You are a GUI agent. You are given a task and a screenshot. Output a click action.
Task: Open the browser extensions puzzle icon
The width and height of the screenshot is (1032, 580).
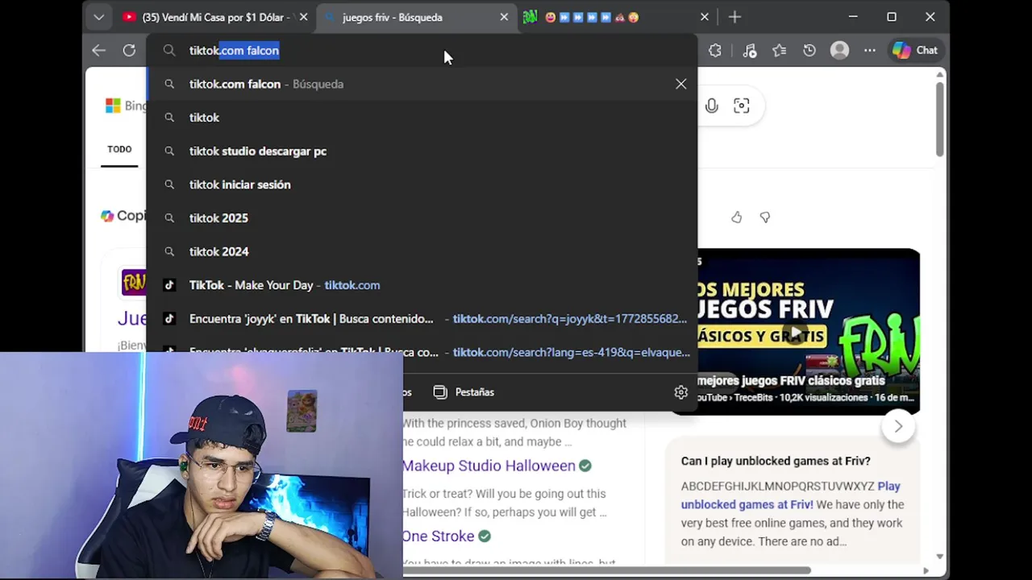point(715,50)
